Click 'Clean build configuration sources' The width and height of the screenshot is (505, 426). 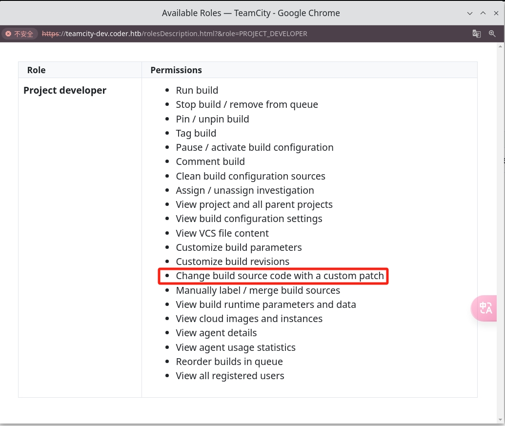[x=251, y=176]
